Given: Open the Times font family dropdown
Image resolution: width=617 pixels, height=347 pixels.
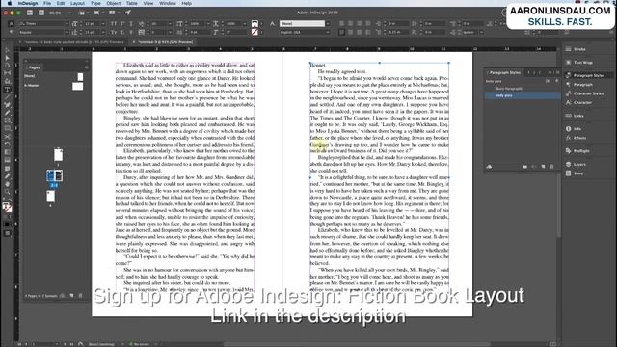Looking at the screenshot, I should pyautogui.click(x=67, y=24).
